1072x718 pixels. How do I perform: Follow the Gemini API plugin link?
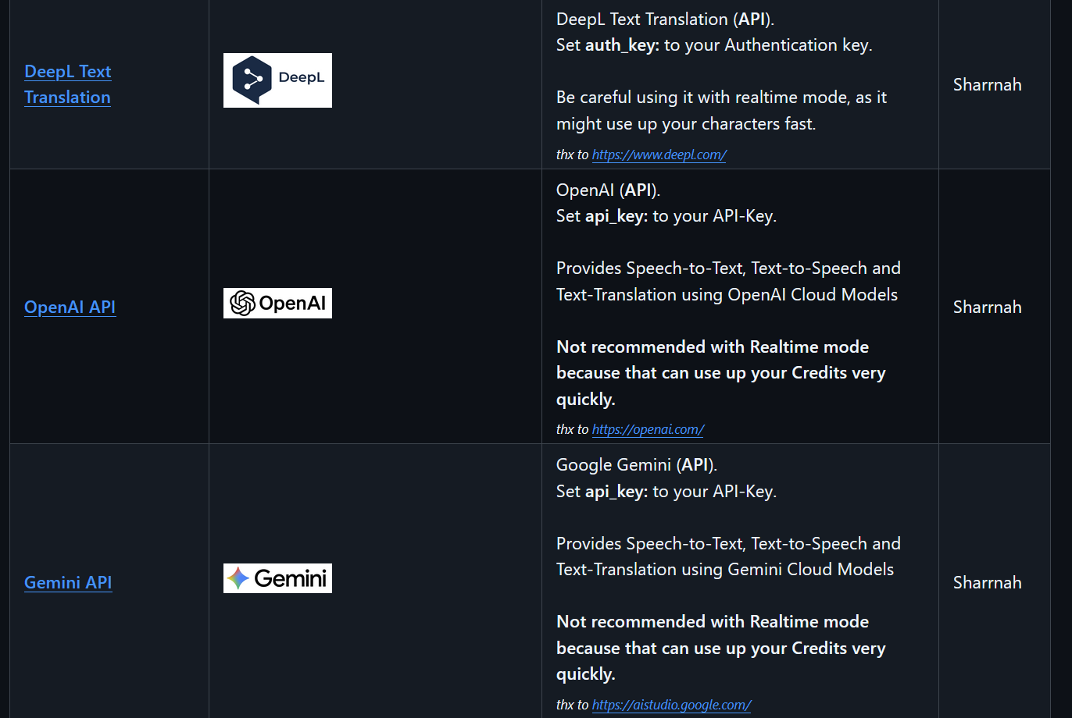tap(68, 582)
